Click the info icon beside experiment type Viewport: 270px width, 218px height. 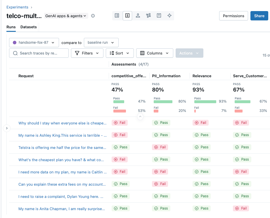93,16
